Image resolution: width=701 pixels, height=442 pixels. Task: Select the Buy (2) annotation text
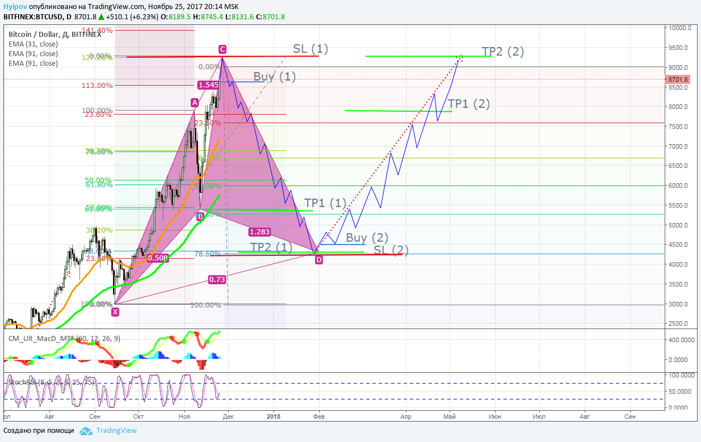point(367,238)
